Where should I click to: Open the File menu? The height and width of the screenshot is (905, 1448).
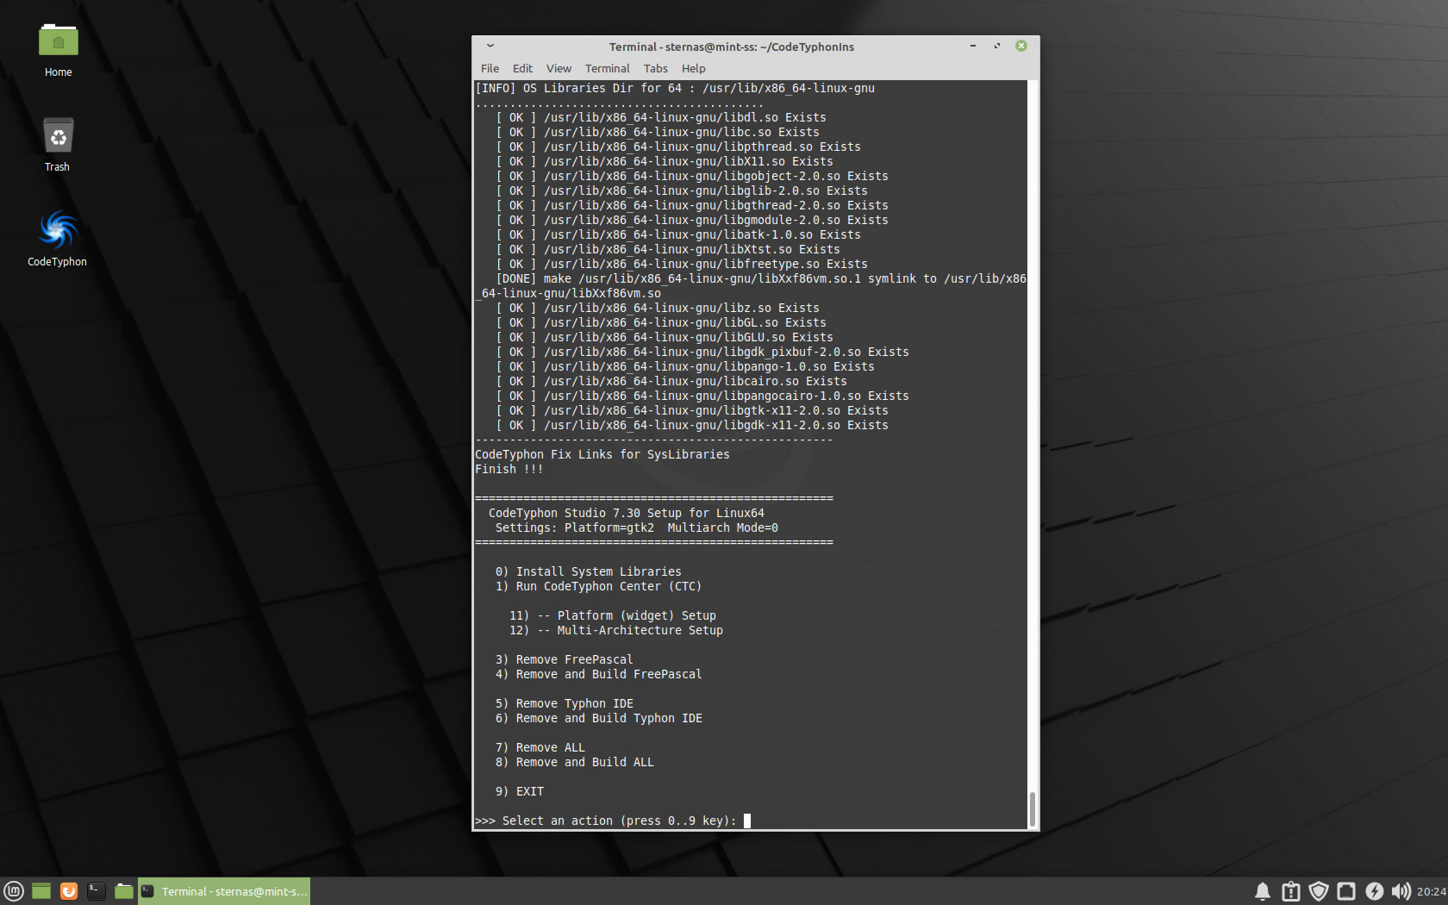(490, 68)
